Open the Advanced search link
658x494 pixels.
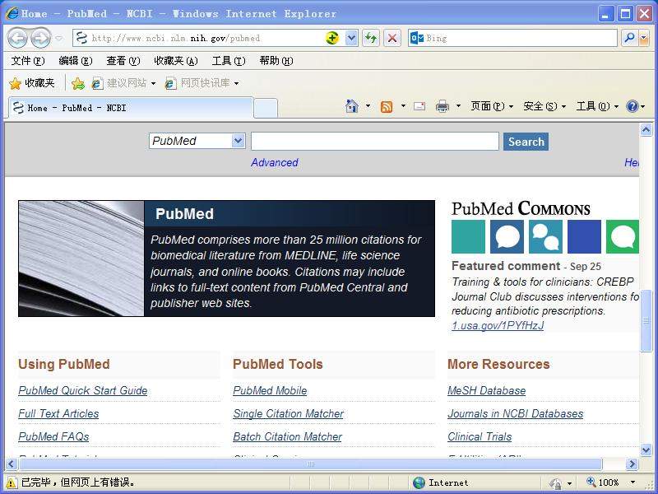point(275,162)
